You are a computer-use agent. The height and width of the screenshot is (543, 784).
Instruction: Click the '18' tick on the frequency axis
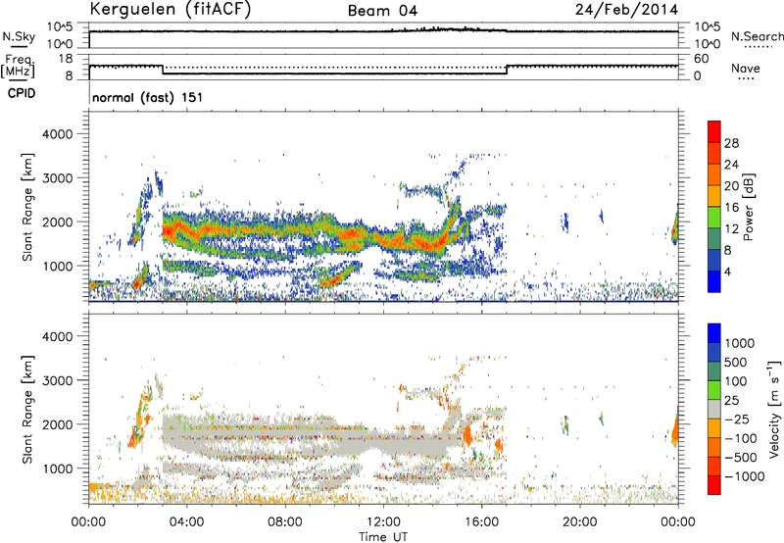(x=66, y=59)
